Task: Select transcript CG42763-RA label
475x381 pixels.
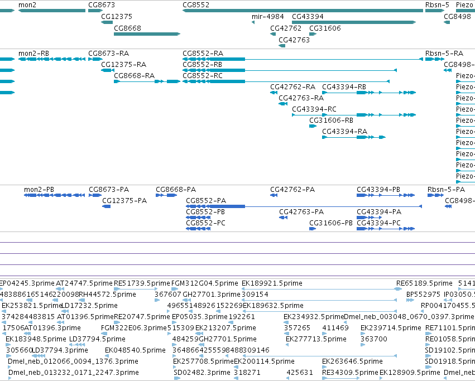Action: click(x=301, y=98)
